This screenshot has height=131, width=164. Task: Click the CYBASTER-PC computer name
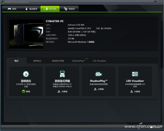55,21
